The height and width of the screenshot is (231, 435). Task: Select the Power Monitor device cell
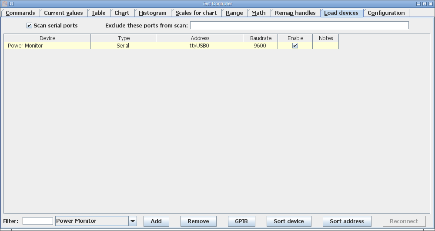click(47, 46)
